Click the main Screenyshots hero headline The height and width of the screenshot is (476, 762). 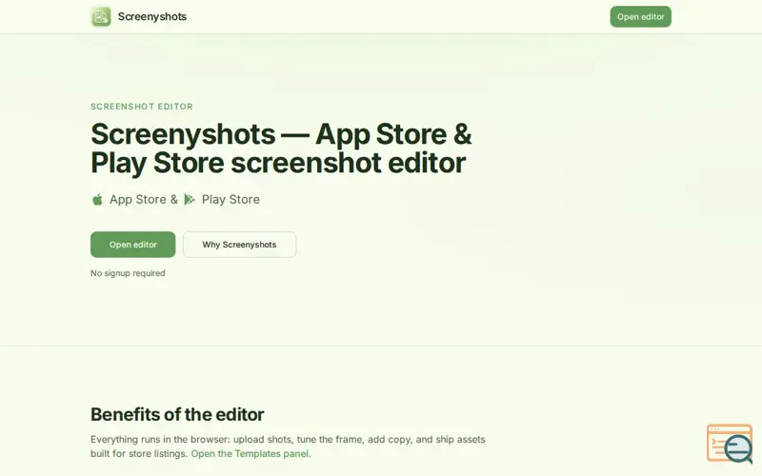point(281,149)
